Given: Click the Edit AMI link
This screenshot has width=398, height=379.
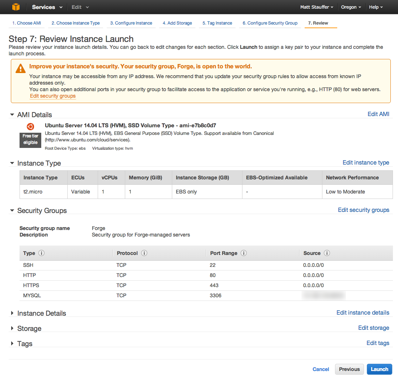Looking at the screenshot, I should (x=378, y=114).
